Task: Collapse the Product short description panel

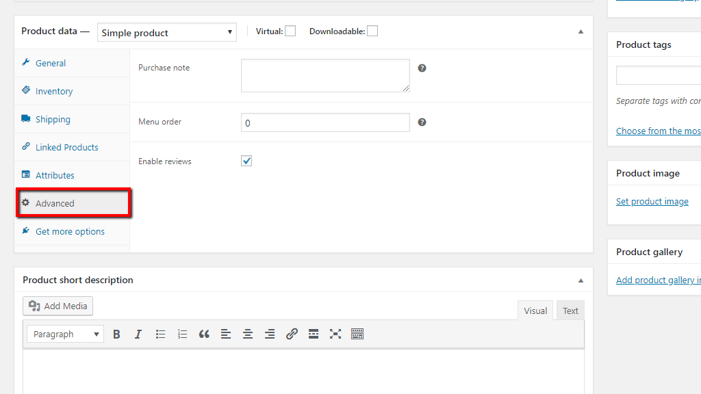Action: coord(581,280)
